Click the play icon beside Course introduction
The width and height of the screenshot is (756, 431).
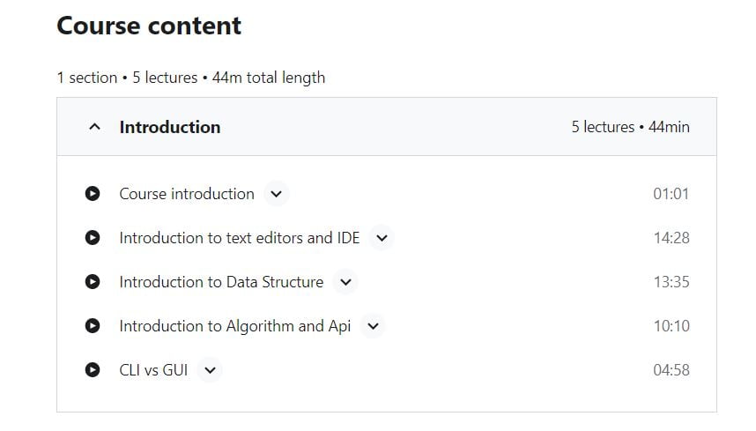coord(93,194)
